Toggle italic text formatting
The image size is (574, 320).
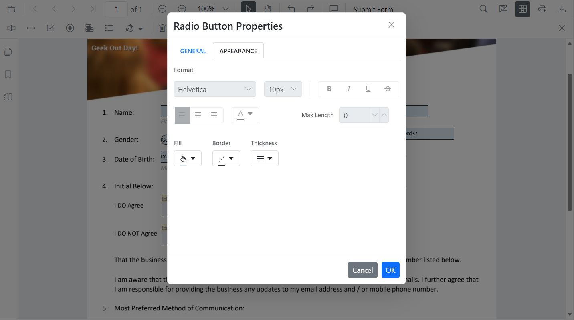349,89
